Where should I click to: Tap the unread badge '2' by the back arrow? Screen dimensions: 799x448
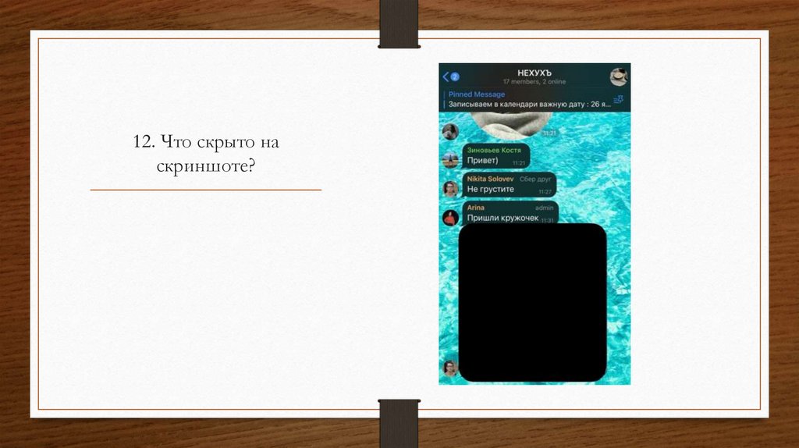coord(455,77)
